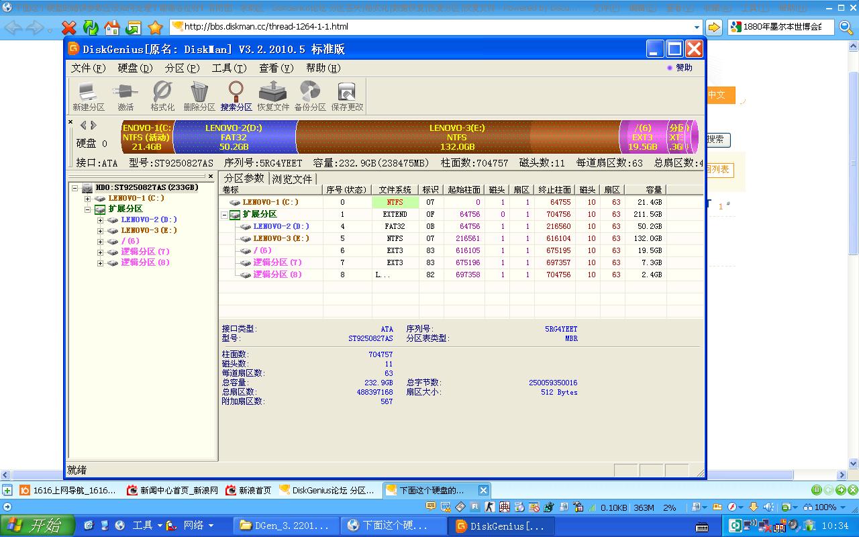Click DiskGenius taskbar button
This screenshot has height=537, width=859.
501,526
